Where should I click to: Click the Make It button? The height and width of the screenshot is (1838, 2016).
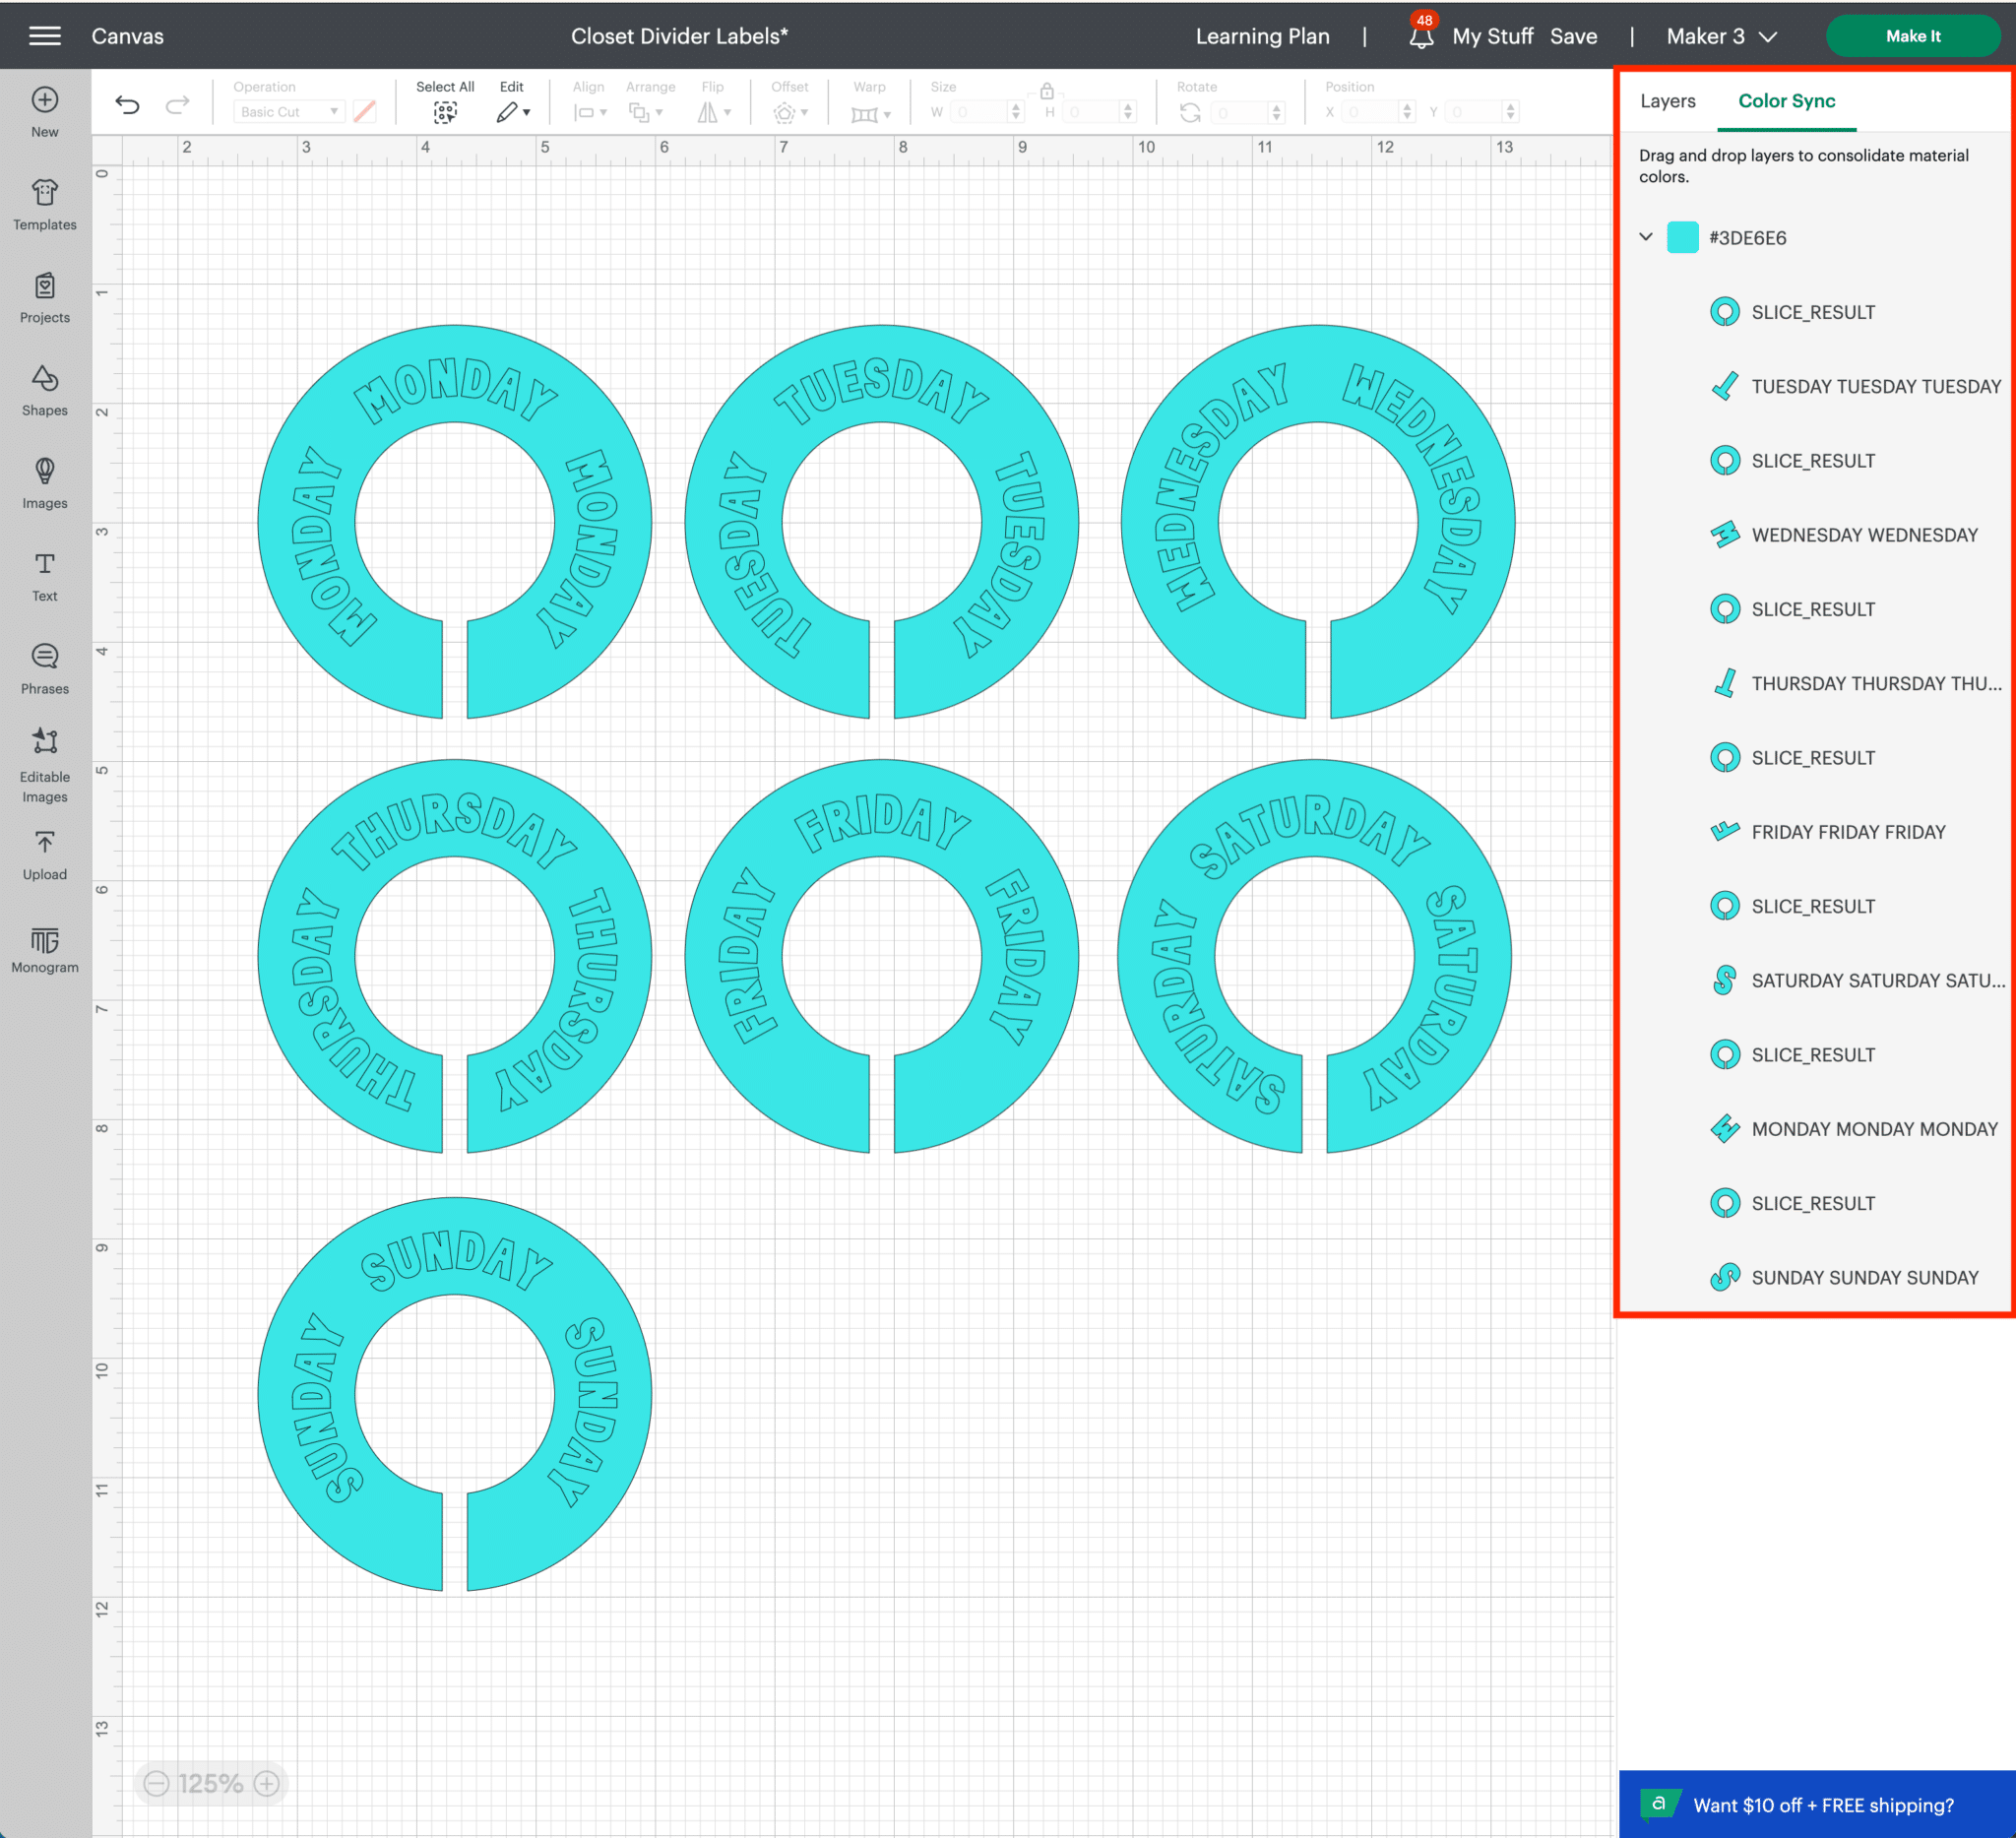point(1912,36)
